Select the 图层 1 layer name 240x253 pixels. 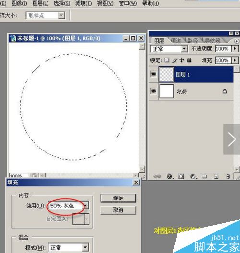tap(182, 75)
